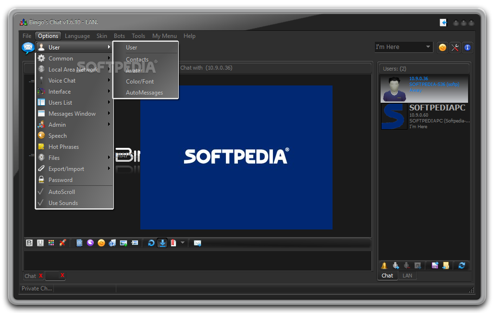Click the send message envelope icon
This screenshot has width=494, height=313.
point(198,243)
